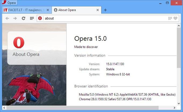Maximize the Opera window

167,3
